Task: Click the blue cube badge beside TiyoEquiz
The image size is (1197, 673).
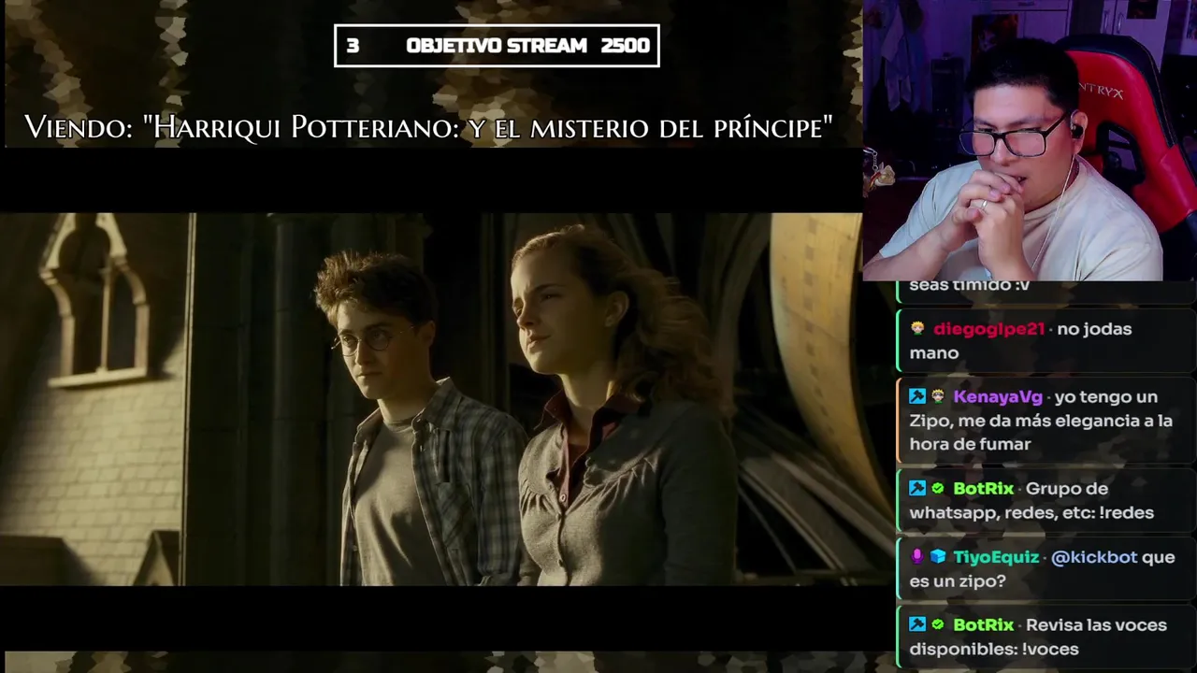Action: tap(938, 557)
